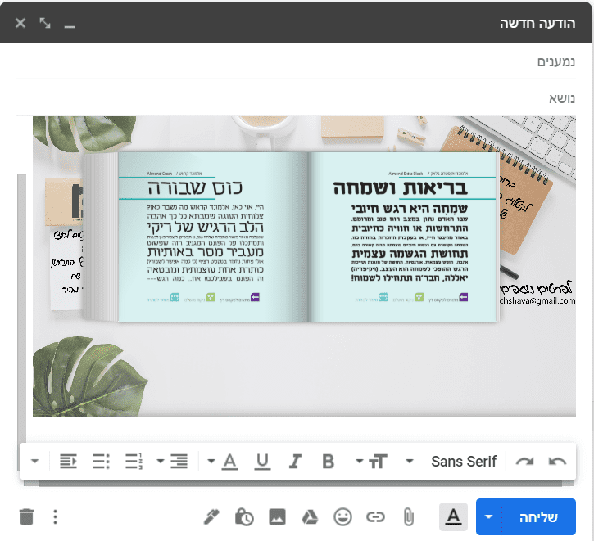
Task: Click the new message title bar (הודעה חדשה)
Action: [297, 22]
